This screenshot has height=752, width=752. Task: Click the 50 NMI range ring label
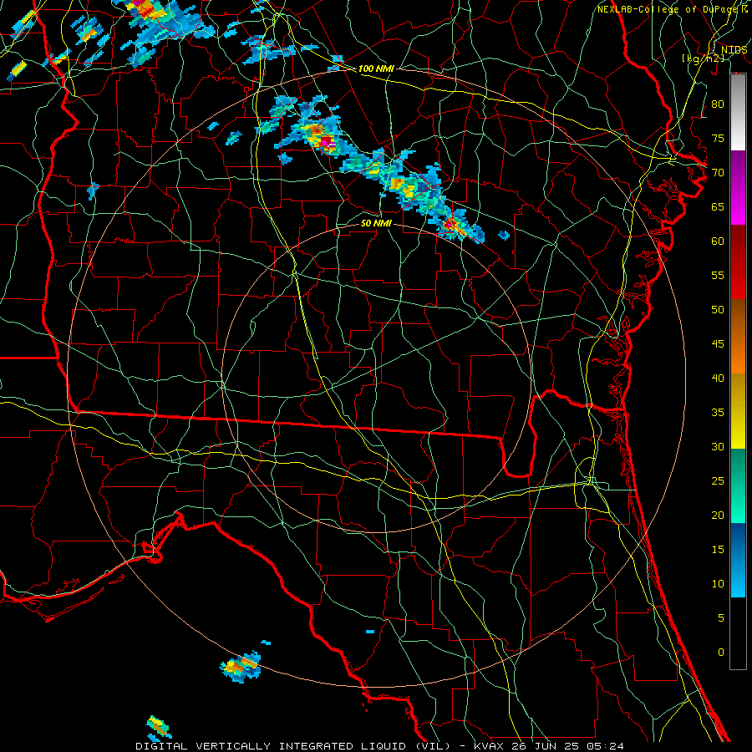click(376, 223)
